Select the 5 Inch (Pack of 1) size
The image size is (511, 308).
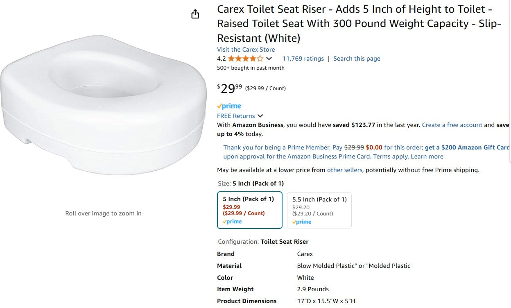coord(249,210)
